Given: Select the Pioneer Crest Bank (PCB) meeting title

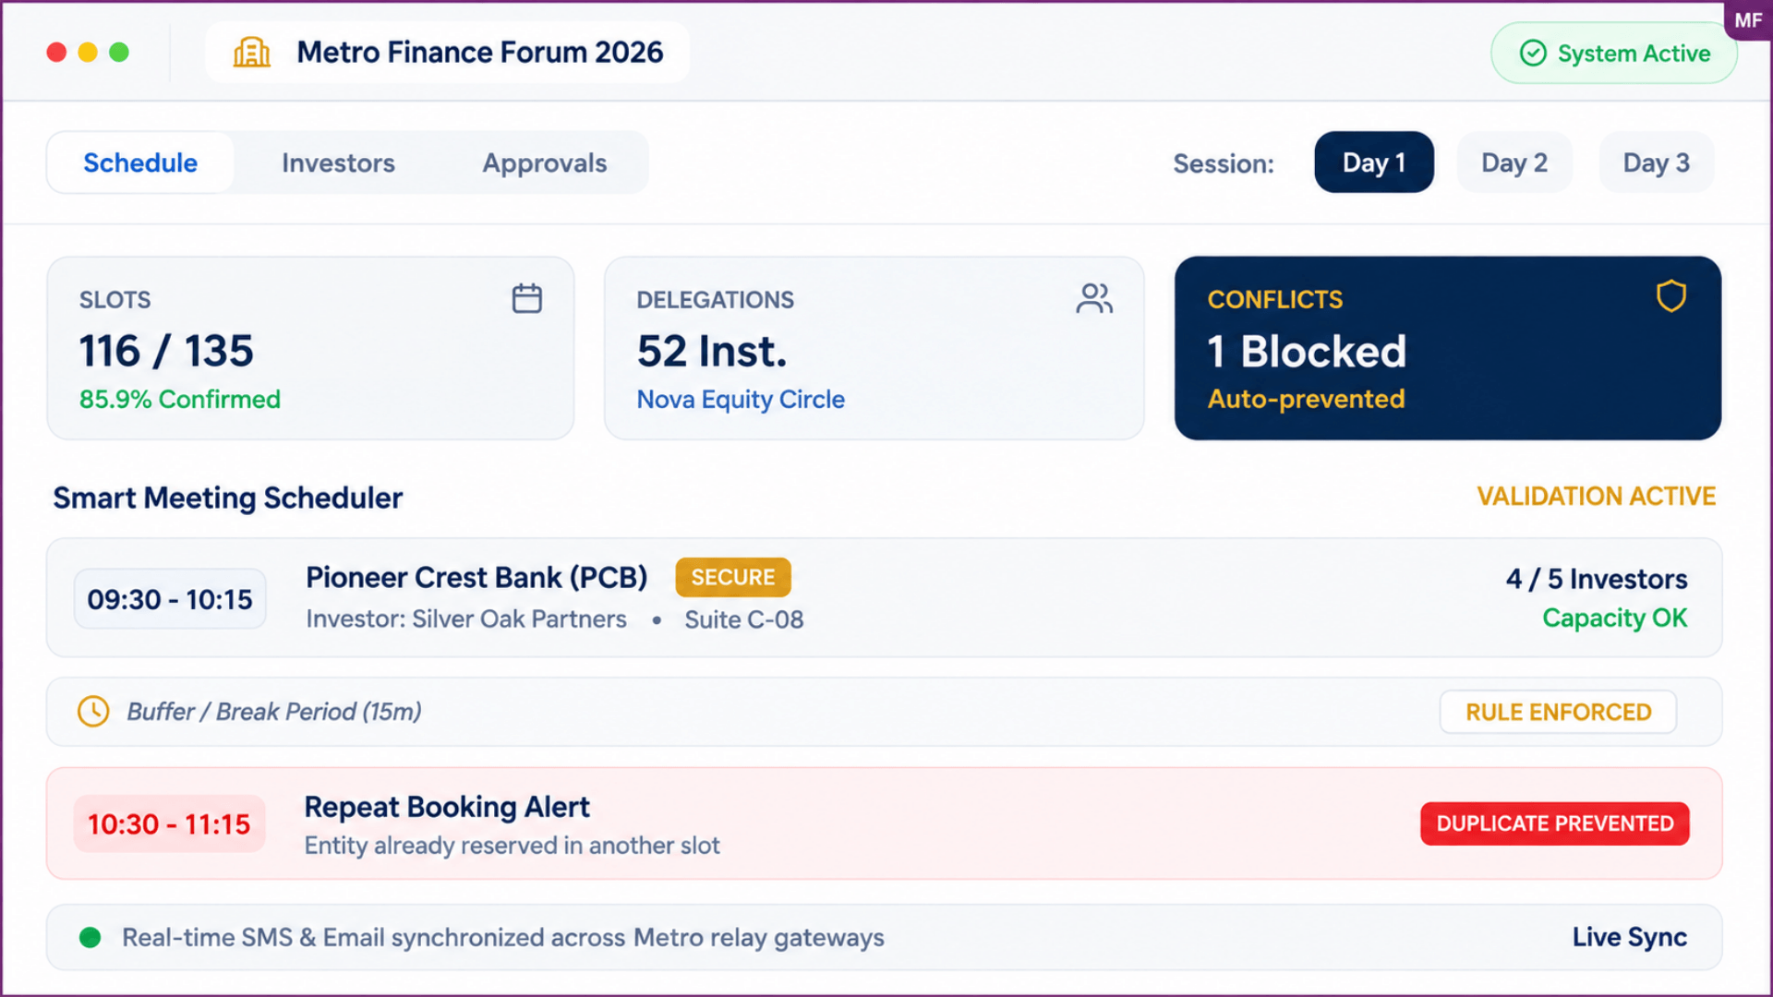Looking at the screenshot, I should click(x=476, y=577).
